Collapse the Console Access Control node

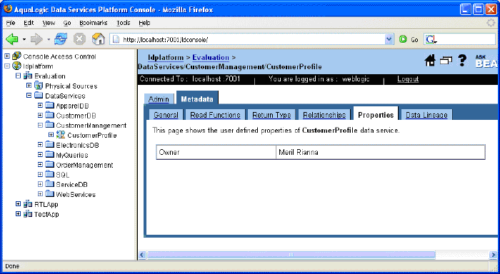click(7, 56)
